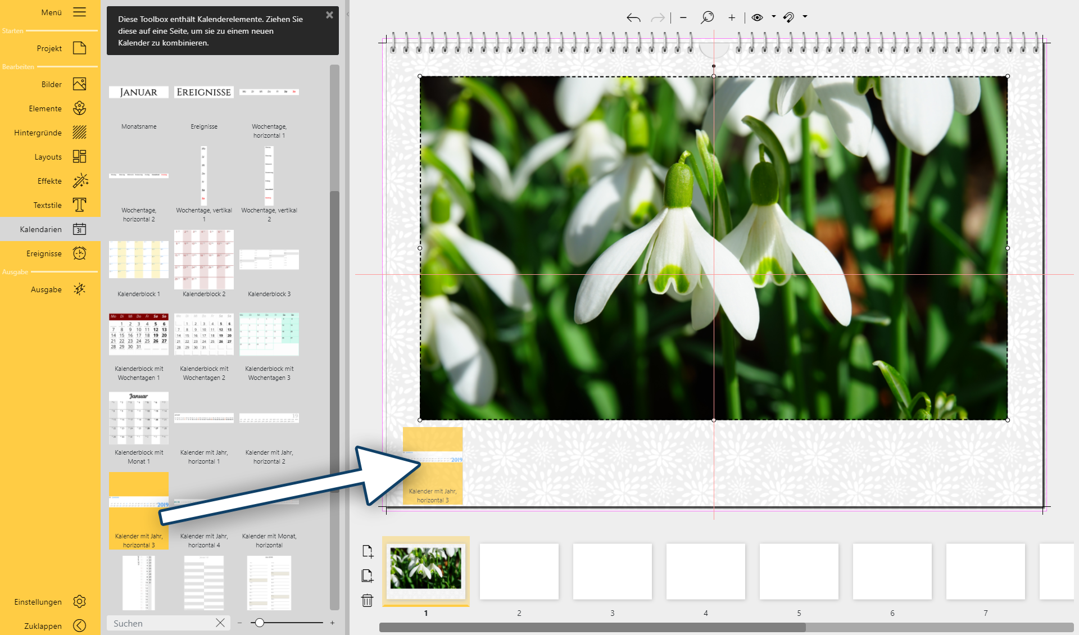Viewport: 1079px width, 635px height.
Task: Open the Hintergründe menu item
Action: point(80,133)
